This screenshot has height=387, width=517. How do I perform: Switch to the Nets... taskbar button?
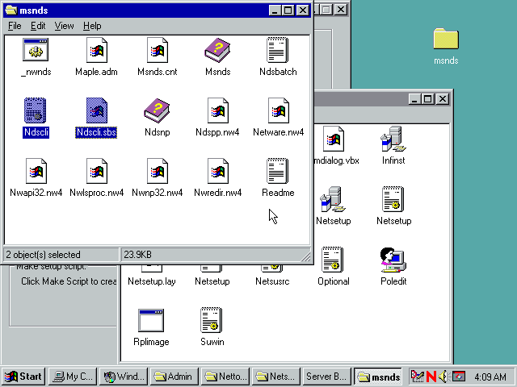click(276, 377)
